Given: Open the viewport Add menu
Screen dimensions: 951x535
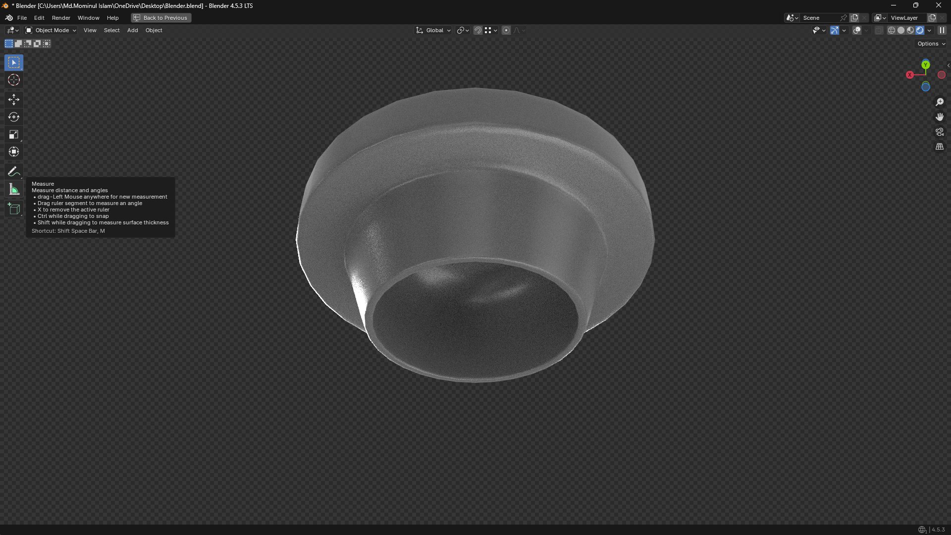Looking at the screenshot, I should pyautogui.click(x=132, y=30).
